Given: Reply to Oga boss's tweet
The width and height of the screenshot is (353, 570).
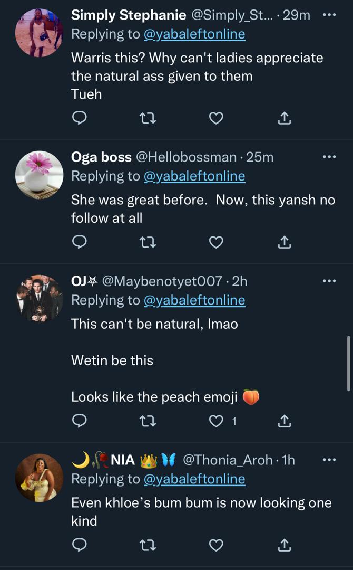Looking at the screenshot, I should pos(79,242).
